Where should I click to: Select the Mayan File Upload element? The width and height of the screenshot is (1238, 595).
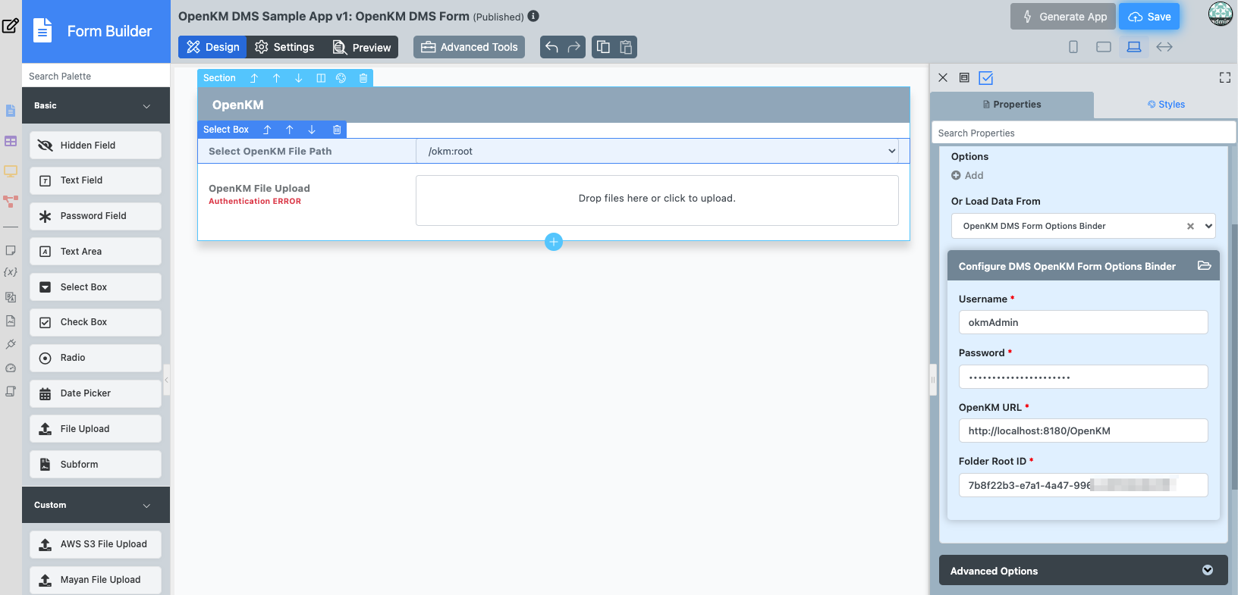tap(96, 580)
